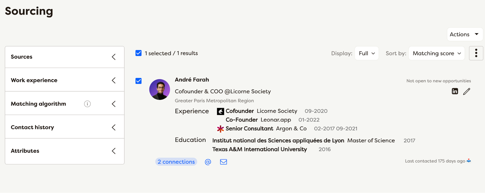Click André Farah's profile photo

(x=159, y=90)
